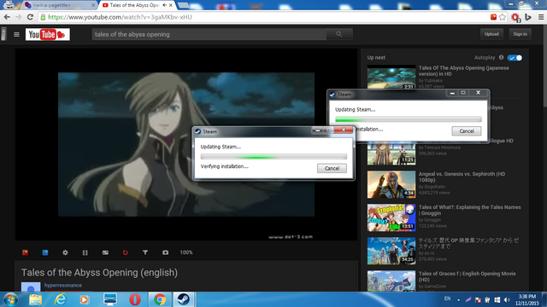Viewport: 547px width, 307px height.
Task: Click the Upload button
Action: [x=491, y=34]
